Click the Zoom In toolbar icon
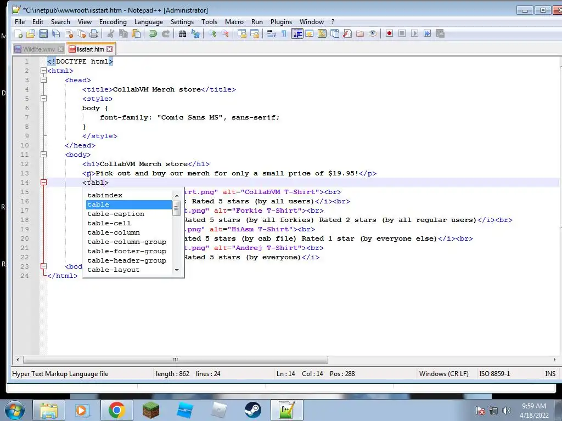This screenshot has width=562, height=421. (212, 33)
